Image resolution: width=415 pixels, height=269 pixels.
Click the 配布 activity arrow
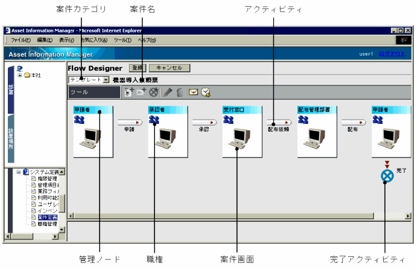coord(354,122)
